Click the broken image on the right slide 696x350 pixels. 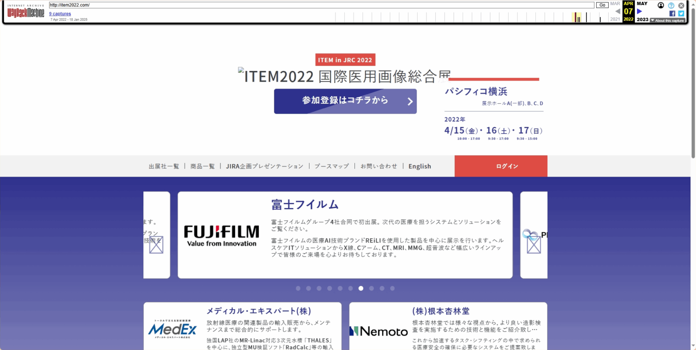[x=534, y=245]
